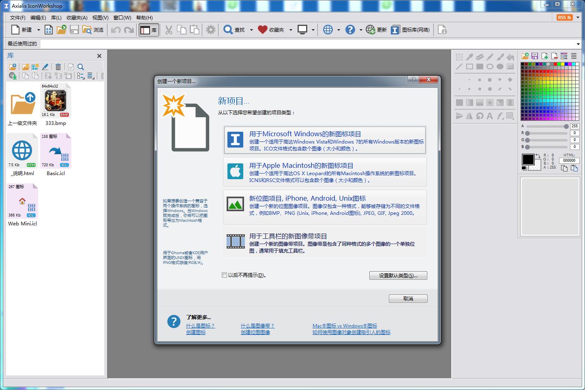Expand the globe icon dropdown arrow

point(339,30)
